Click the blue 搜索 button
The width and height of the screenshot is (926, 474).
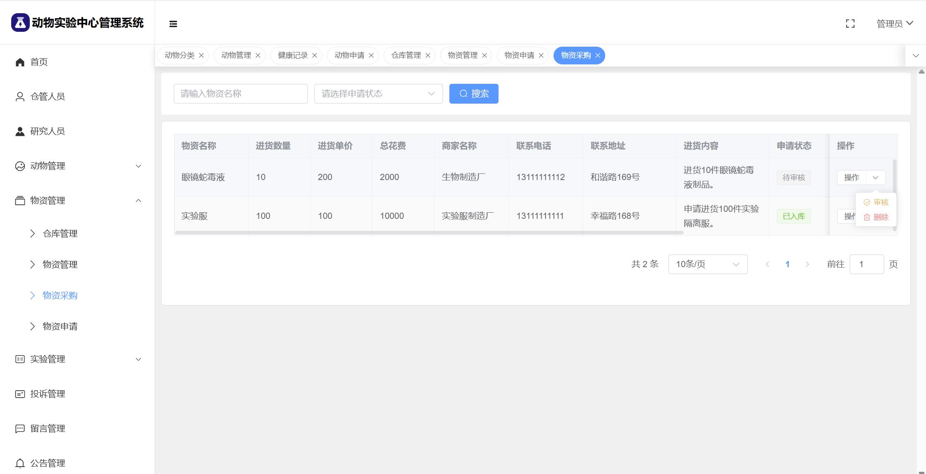[473, 94]
